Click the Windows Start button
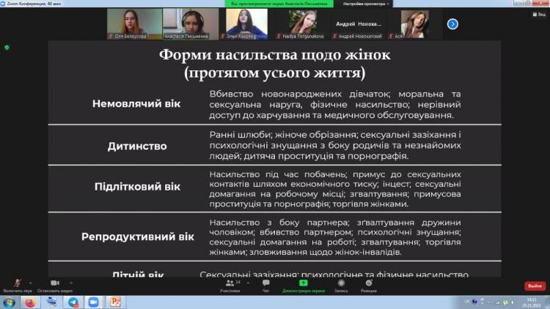The height and width of the screenshot is (309, 550). tap(9, 302)
